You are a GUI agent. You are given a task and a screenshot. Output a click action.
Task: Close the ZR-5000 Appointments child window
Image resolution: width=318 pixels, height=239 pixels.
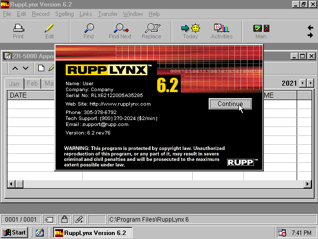point(312,56)
